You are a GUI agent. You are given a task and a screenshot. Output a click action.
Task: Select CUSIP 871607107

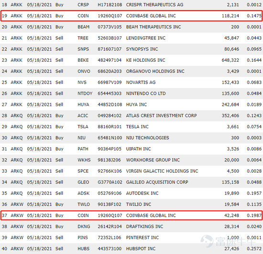pos(110,49)
